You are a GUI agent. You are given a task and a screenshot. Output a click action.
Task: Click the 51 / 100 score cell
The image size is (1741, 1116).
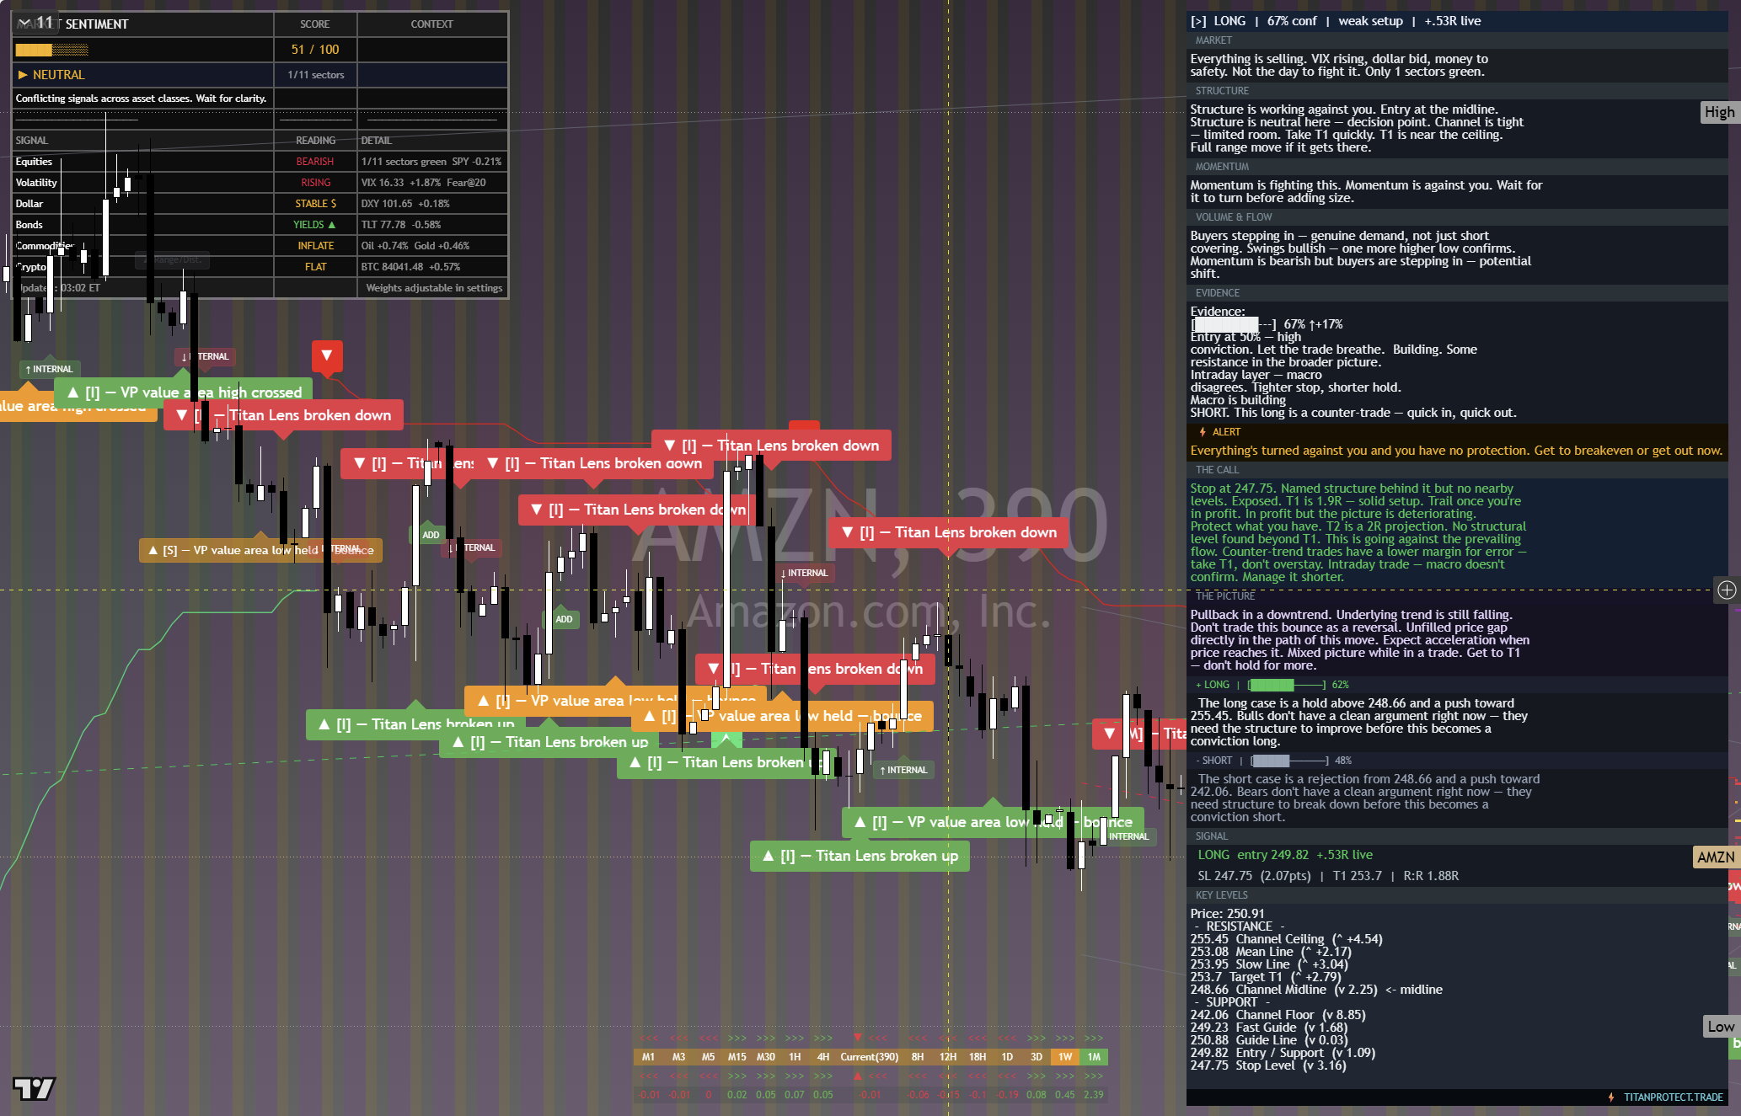point(315,50)
